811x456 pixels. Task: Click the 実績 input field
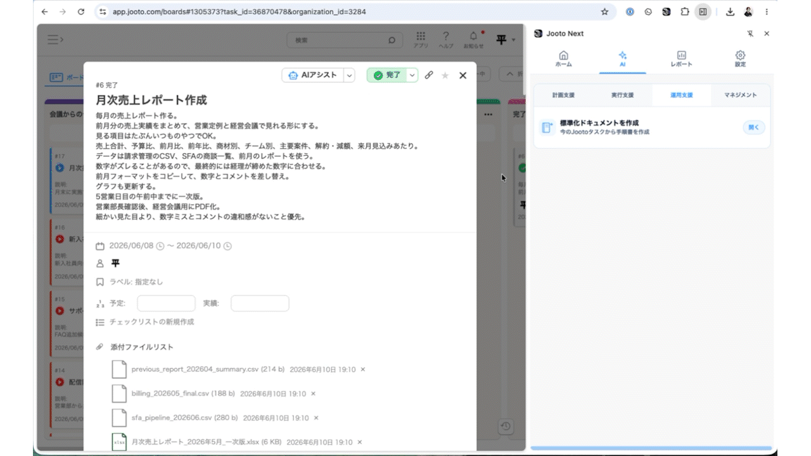click(260, 303)
